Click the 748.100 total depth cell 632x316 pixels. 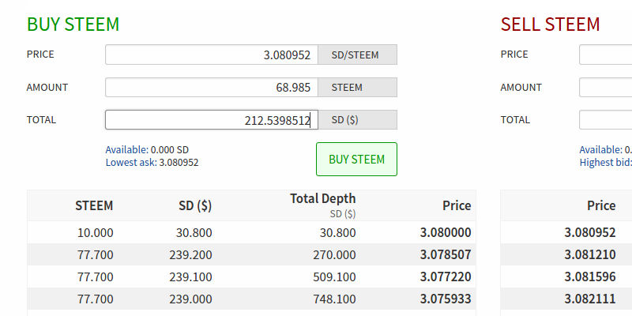point(334,299)
